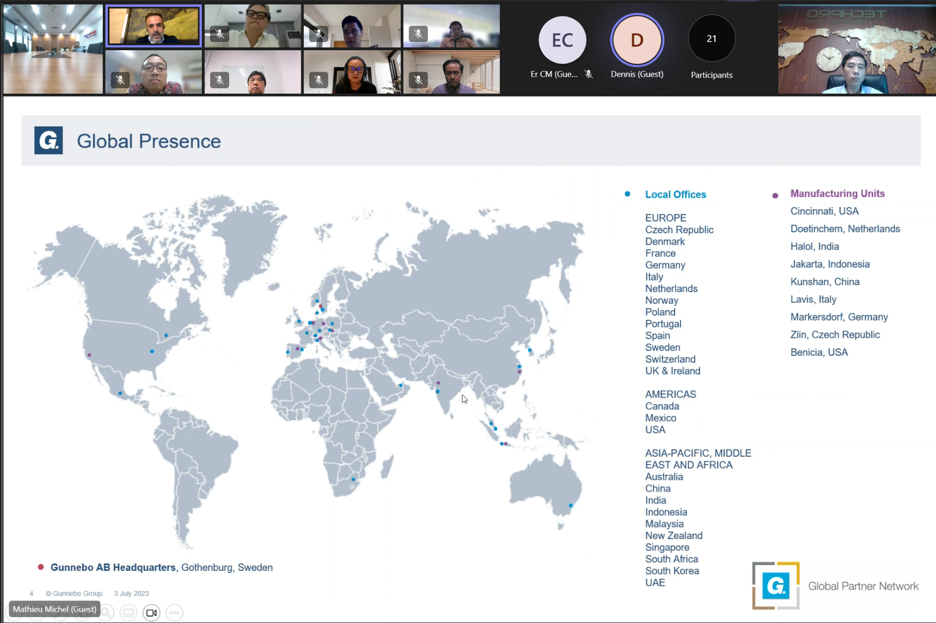Click the © Gunnebo Group footer text
The height and width of the screenshot is (623, 936).
pos(74,593)
